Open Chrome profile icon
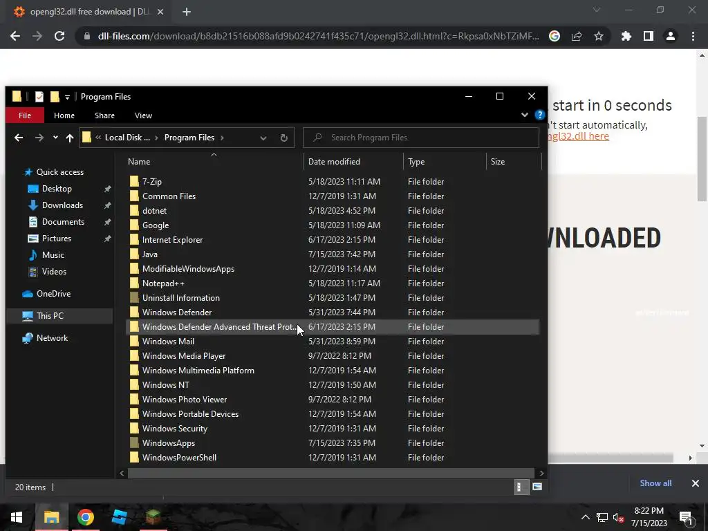The width and height of the screenshot is (708, 531). (x=671, y=36)
